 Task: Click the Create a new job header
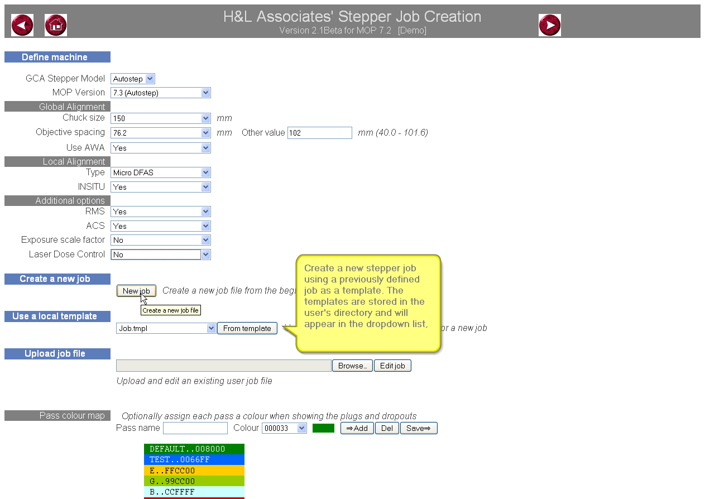57,279
